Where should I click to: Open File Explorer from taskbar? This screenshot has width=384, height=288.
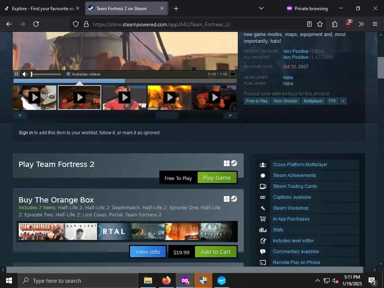pyautogui.click(x=148, y=280)
